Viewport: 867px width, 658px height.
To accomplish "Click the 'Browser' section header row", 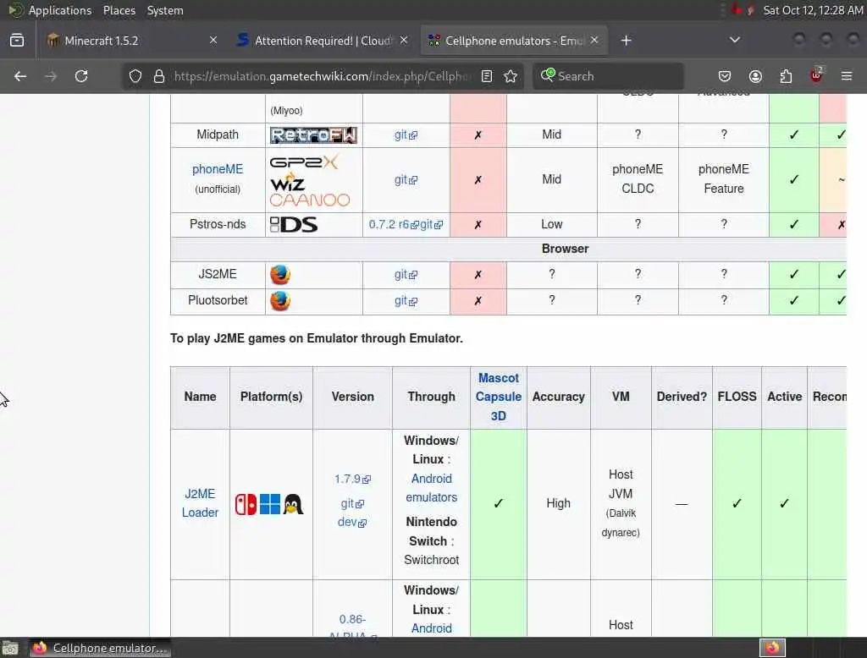I will click(x=509, y=249).
